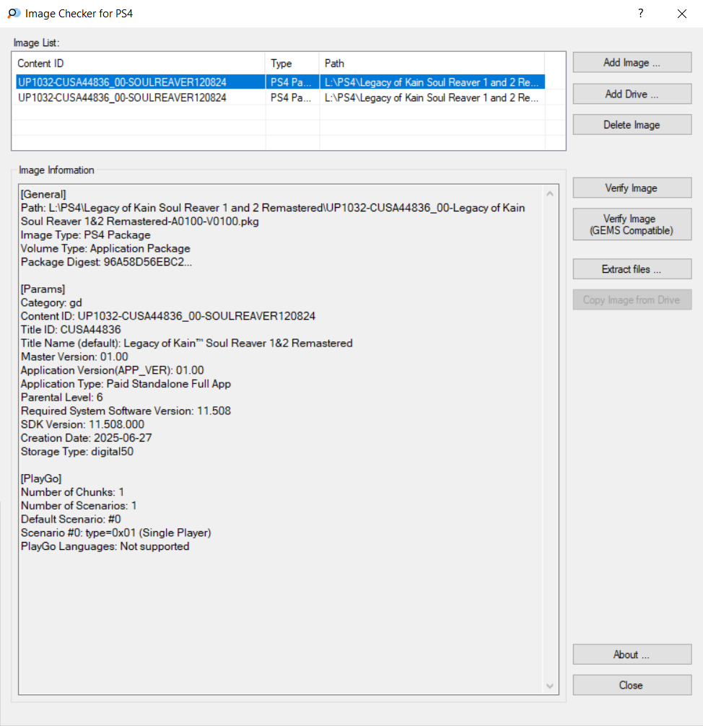
Task: Click the Scenario #0 Single Player line
Action: (x=115, y=533)
